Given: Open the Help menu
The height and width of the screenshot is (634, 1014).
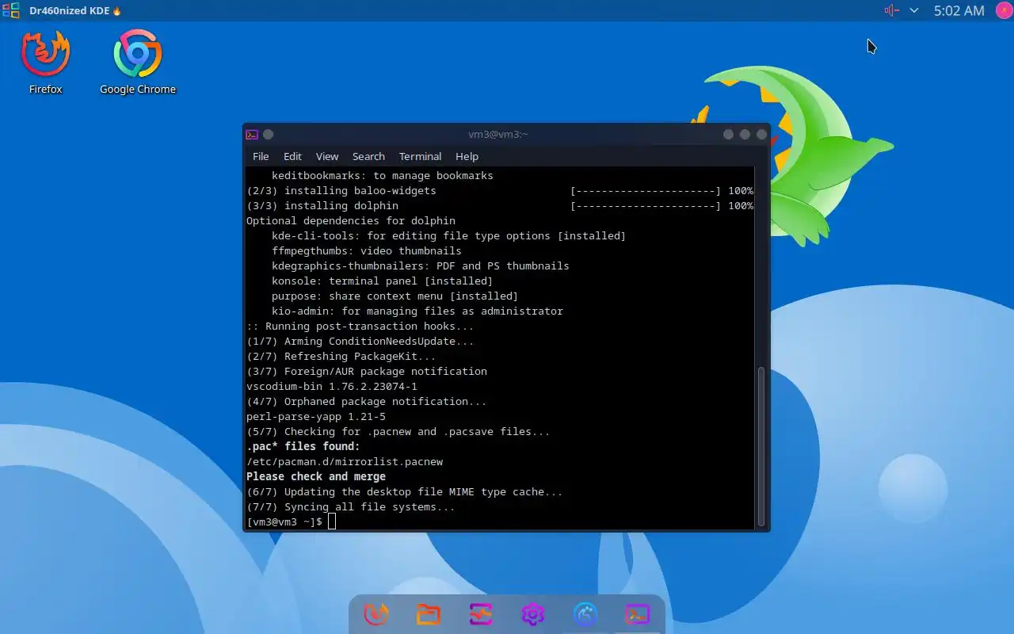Looking at the screenshot, I should (x=467, y=156).
